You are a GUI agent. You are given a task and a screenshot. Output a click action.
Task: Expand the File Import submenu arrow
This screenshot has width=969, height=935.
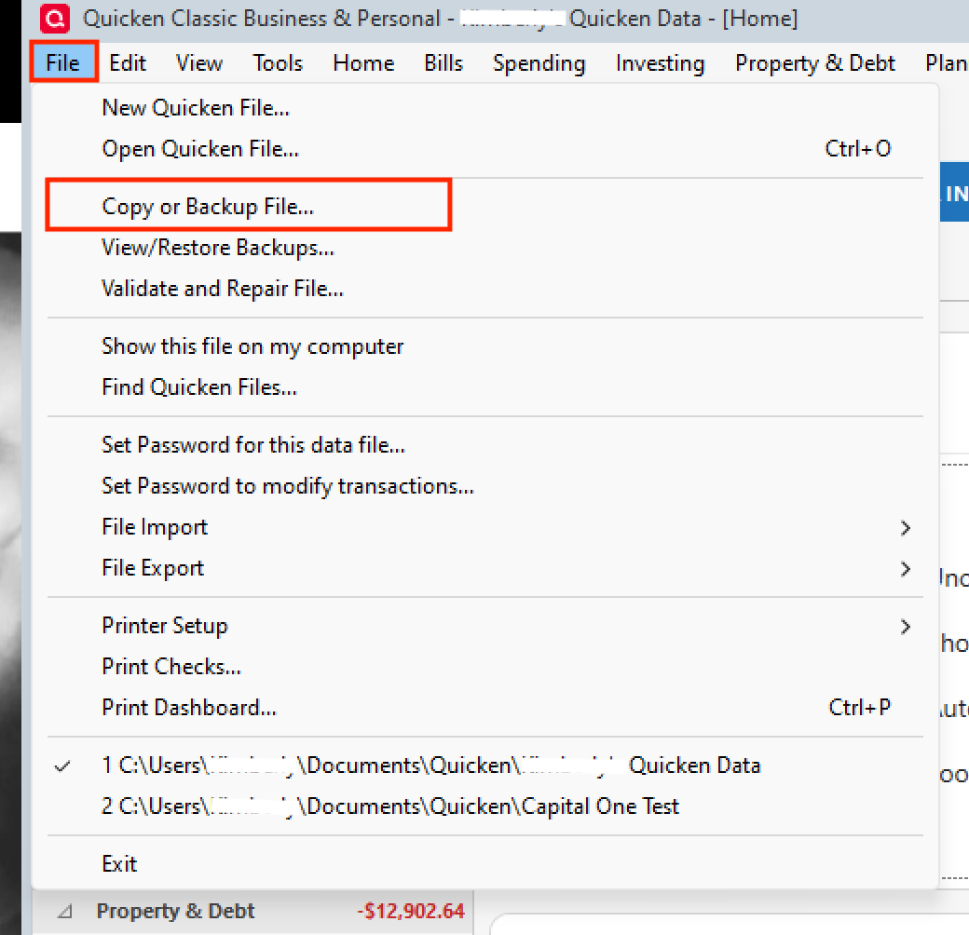[906, 528]
